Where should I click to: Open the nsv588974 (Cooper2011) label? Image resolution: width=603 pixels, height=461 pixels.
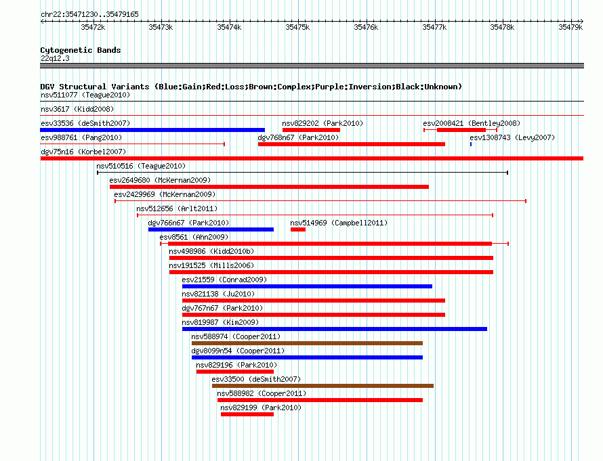[x=236, y=336]
